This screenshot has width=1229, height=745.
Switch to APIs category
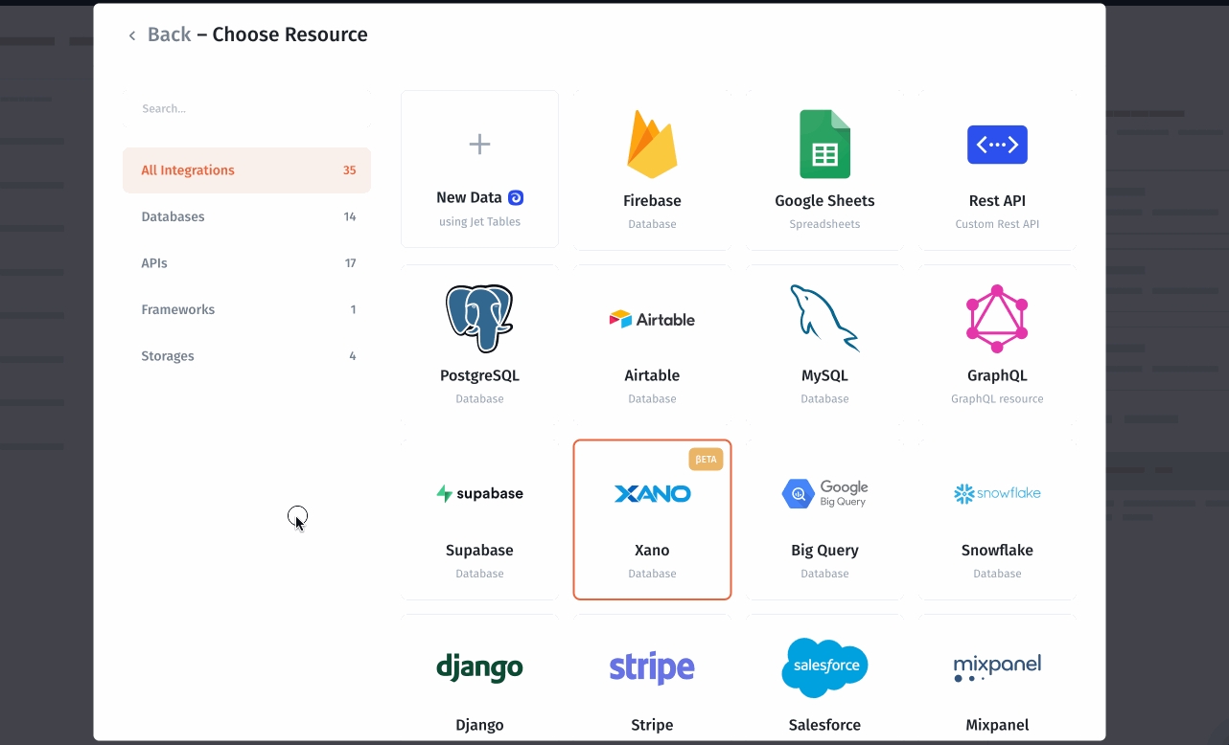coord(246,263)
